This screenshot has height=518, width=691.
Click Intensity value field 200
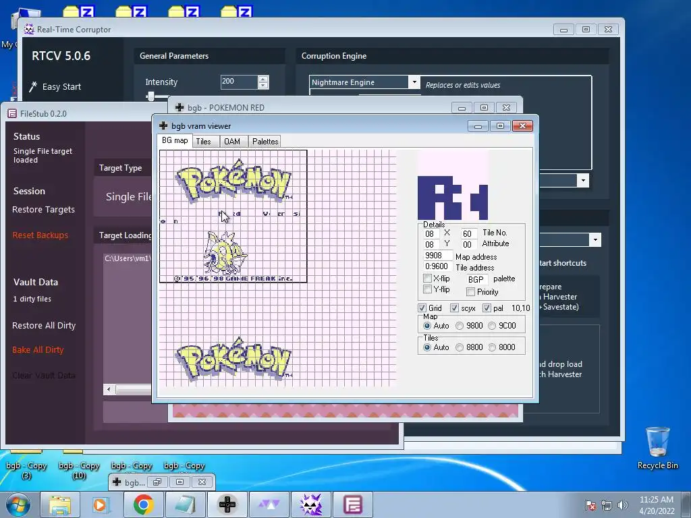click(x=238, y=82)
